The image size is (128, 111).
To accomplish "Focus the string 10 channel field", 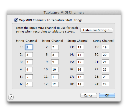I will 55,70.
